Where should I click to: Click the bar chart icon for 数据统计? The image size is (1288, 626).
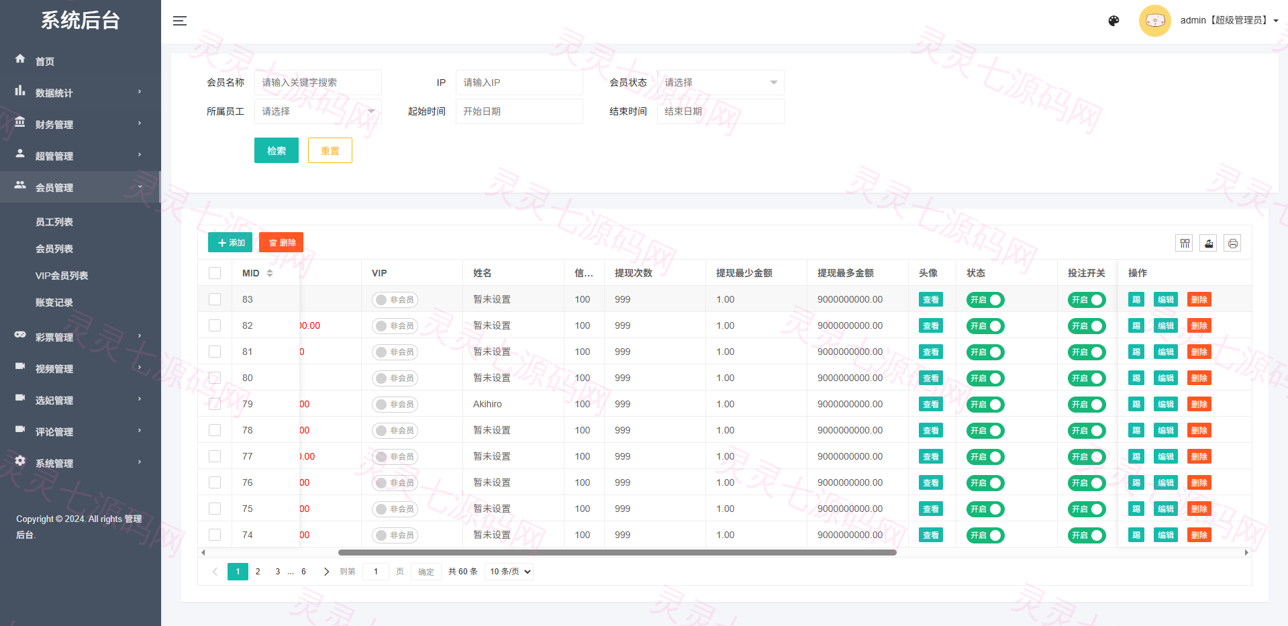20,91
